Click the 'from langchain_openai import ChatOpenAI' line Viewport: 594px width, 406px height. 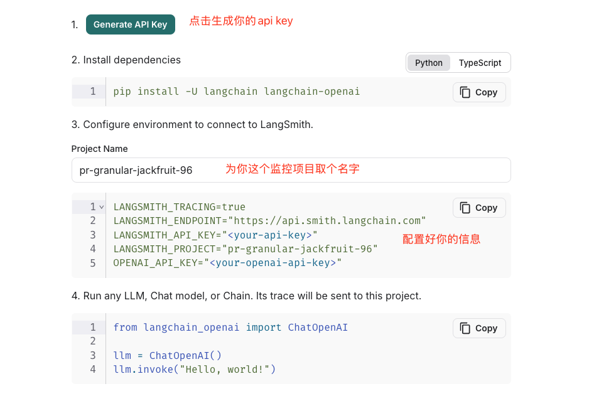(230, 328)
